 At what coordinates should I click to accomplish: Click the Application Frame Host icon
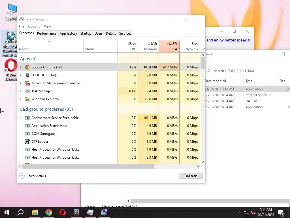pos(27,126)
